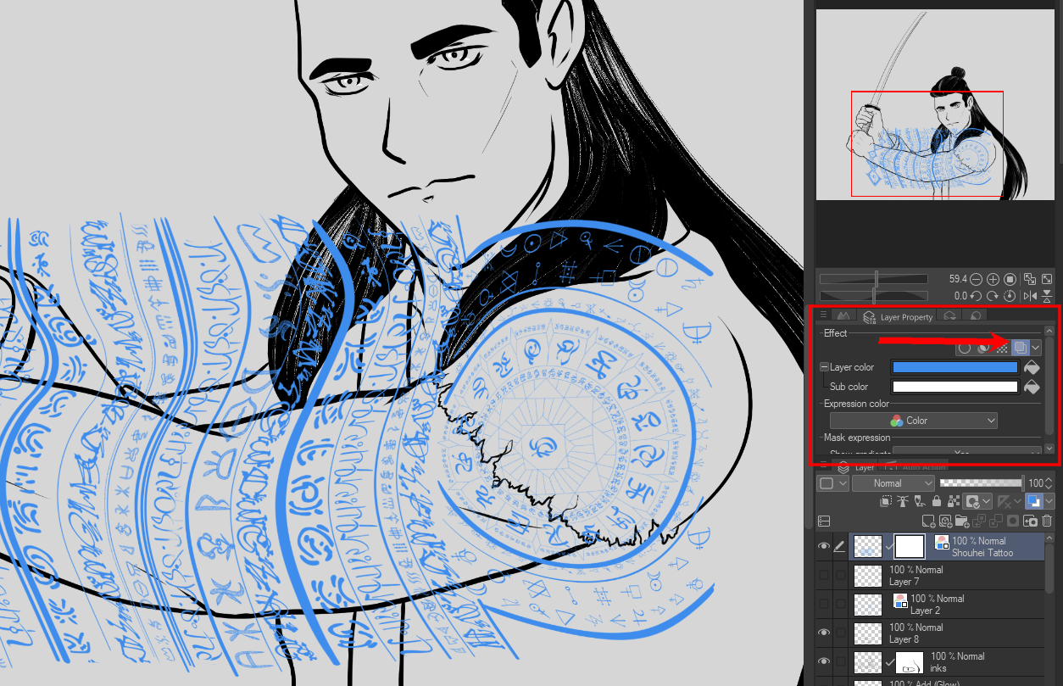
Task: Click the Create Layer Mask icon
Action: [1013, 521]
